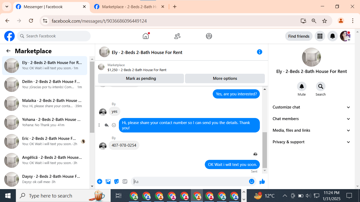Open Malaika's chat in the list
360x202 pixels.
click(45, 104)
